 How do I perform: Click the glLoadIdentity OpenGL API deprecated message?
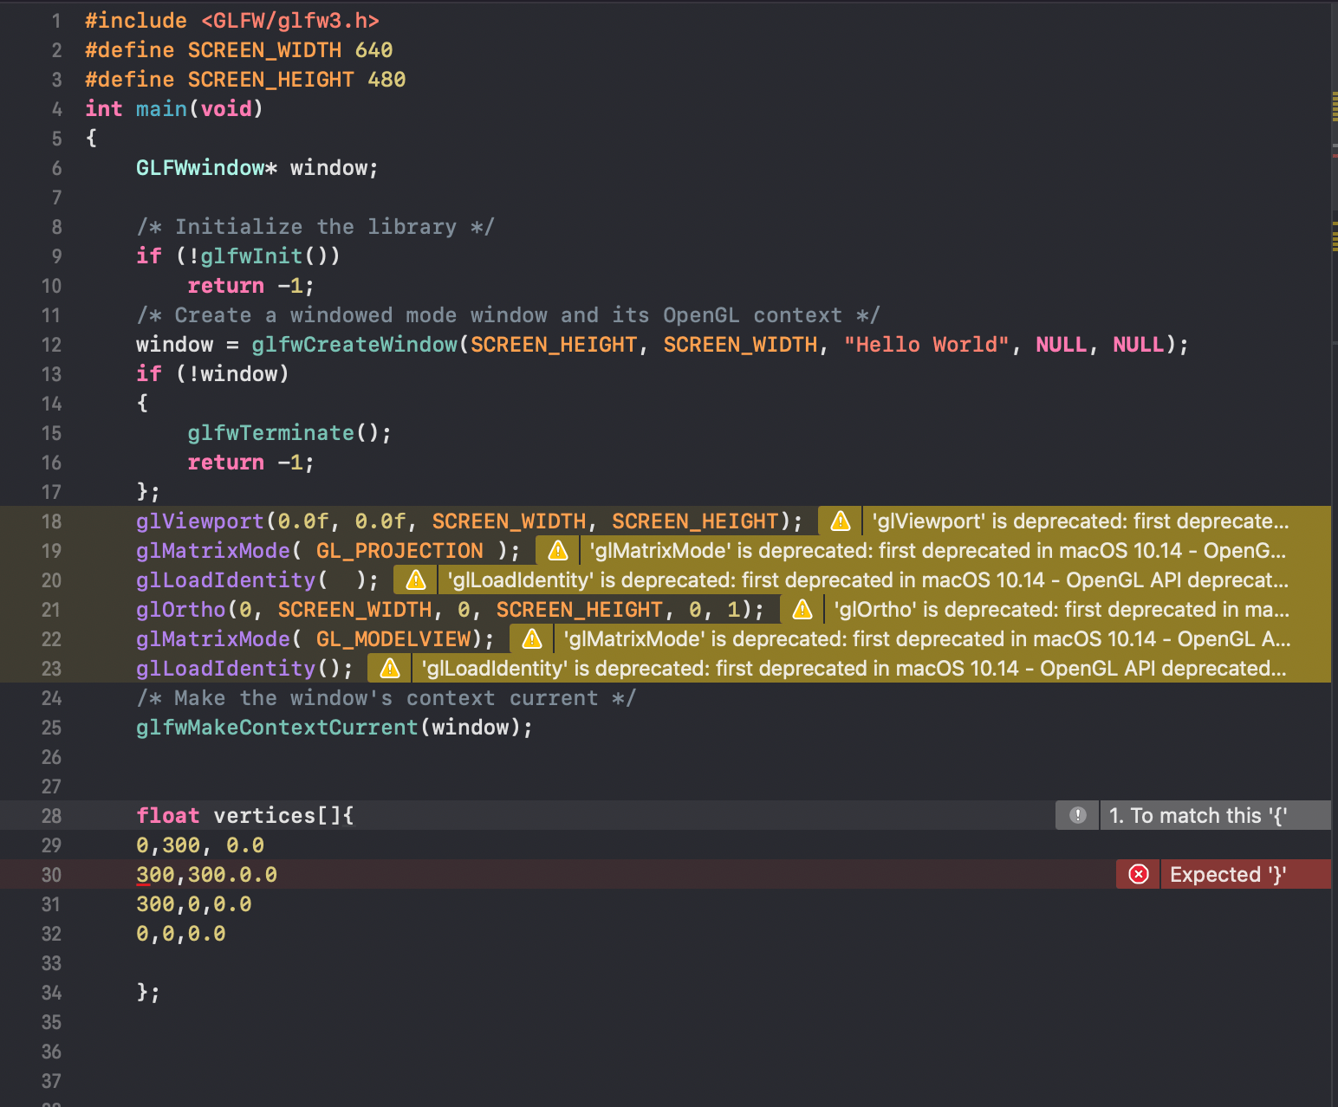point(854,668)
